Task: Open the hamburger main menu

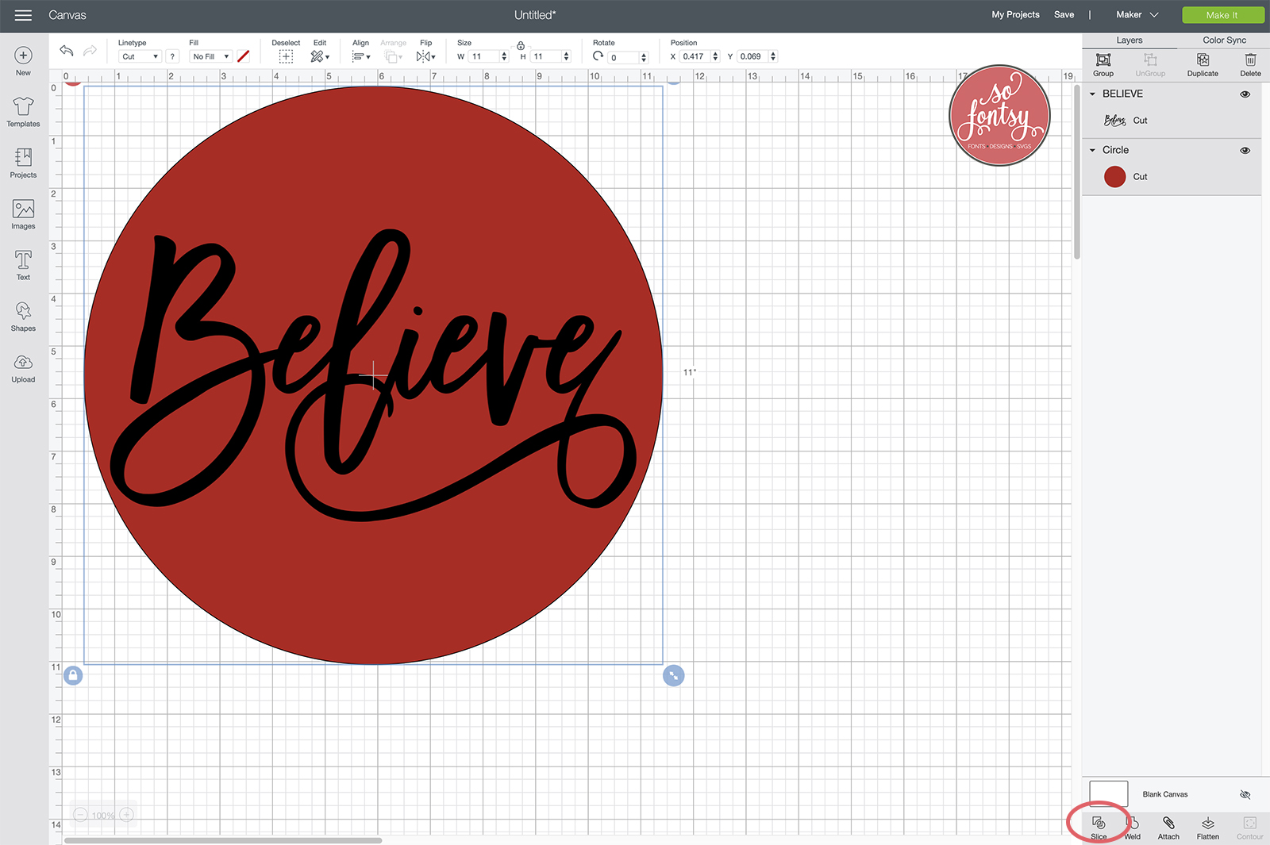Action: pos(23,15)
